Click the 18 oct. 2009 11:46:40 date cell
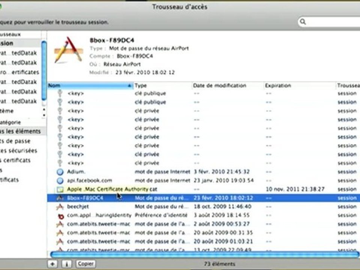 (222, 206)
